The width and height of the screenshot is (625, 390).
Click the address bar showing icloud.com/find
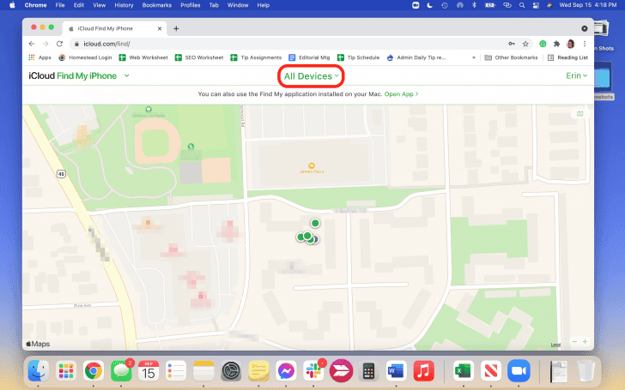coord(258,43)
